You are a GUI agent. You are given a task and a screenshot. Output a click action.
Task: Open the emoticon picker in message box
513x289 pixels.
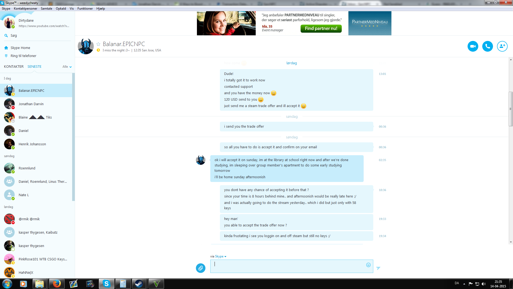368,265
